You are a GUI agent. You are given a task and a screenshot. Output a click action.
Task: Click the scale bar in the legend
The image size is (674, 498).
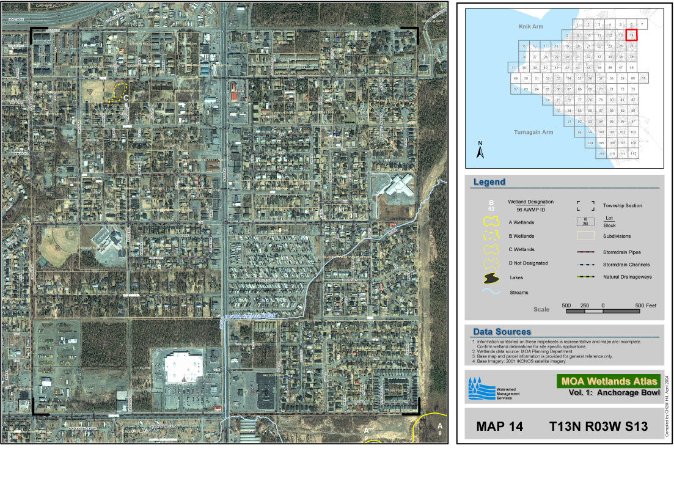(603, 311)
